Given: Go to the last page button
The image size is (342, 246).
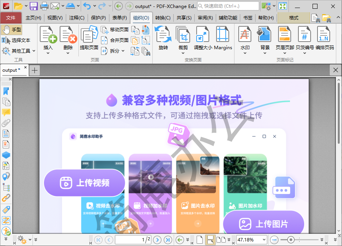Looking at the screenshot, I should pos(168,240).
